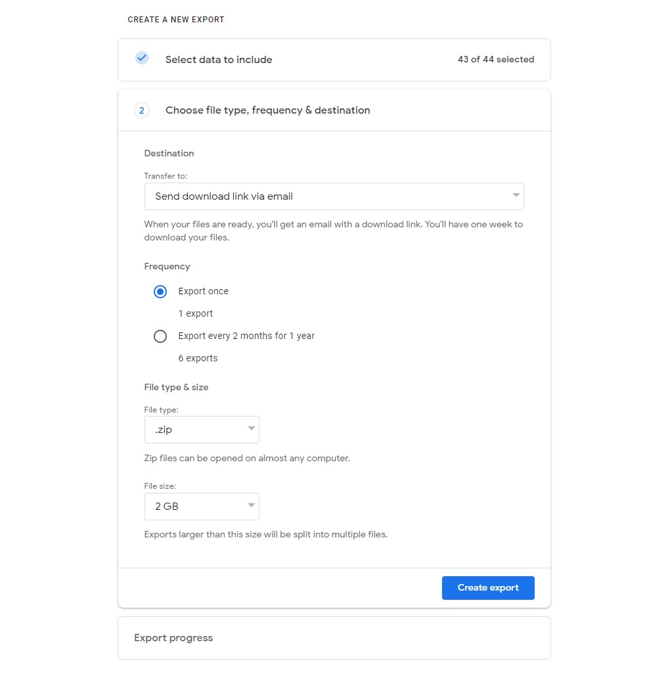Image resolution: width=647 pixels, height=678 pixels.
Task: Click the 'Export once' label text
Action: 203,291
